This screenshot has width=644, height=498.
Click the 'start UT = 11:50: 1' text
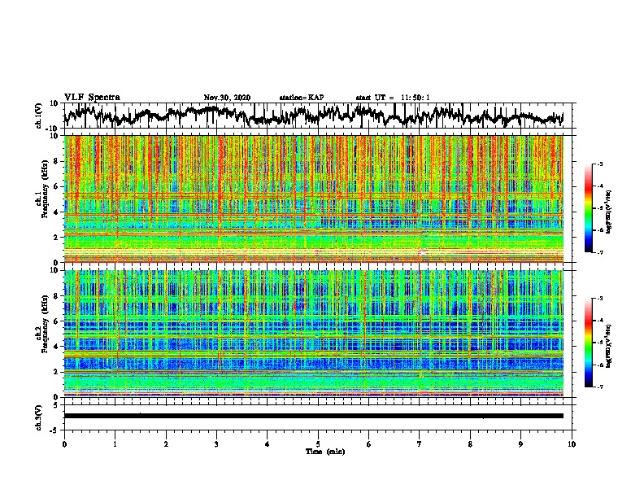(x=393, y=98)
